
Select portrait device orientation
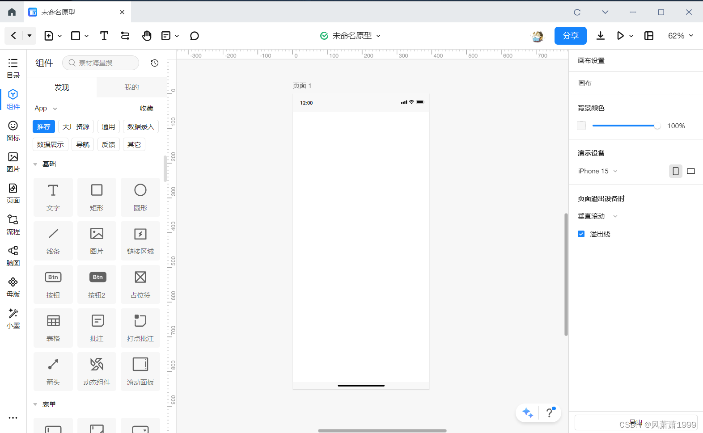(676, 171)
